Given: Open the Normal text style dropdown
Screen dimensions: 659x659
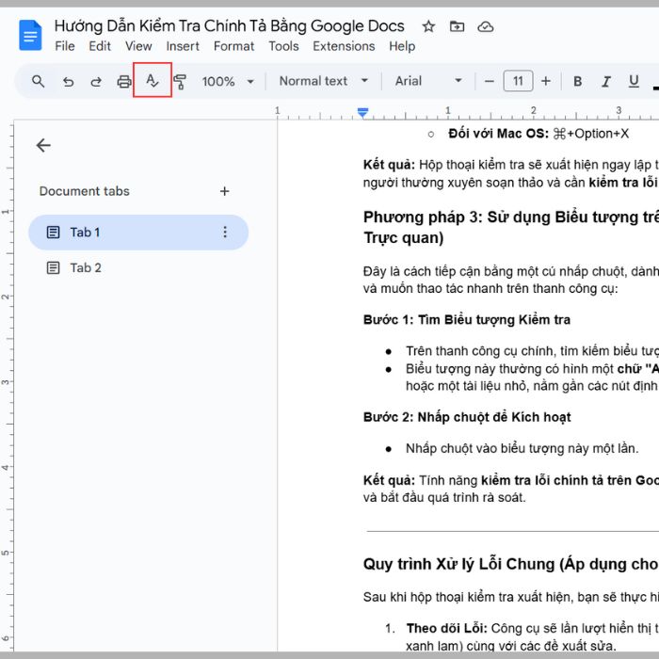Looking at the screenshot, I should point(324,81).
